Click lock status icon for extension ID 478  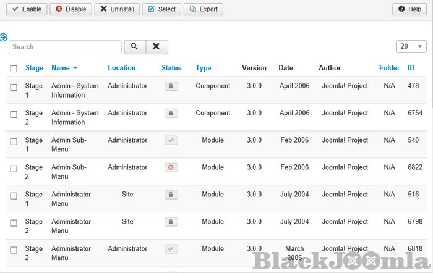pos(171,86)
